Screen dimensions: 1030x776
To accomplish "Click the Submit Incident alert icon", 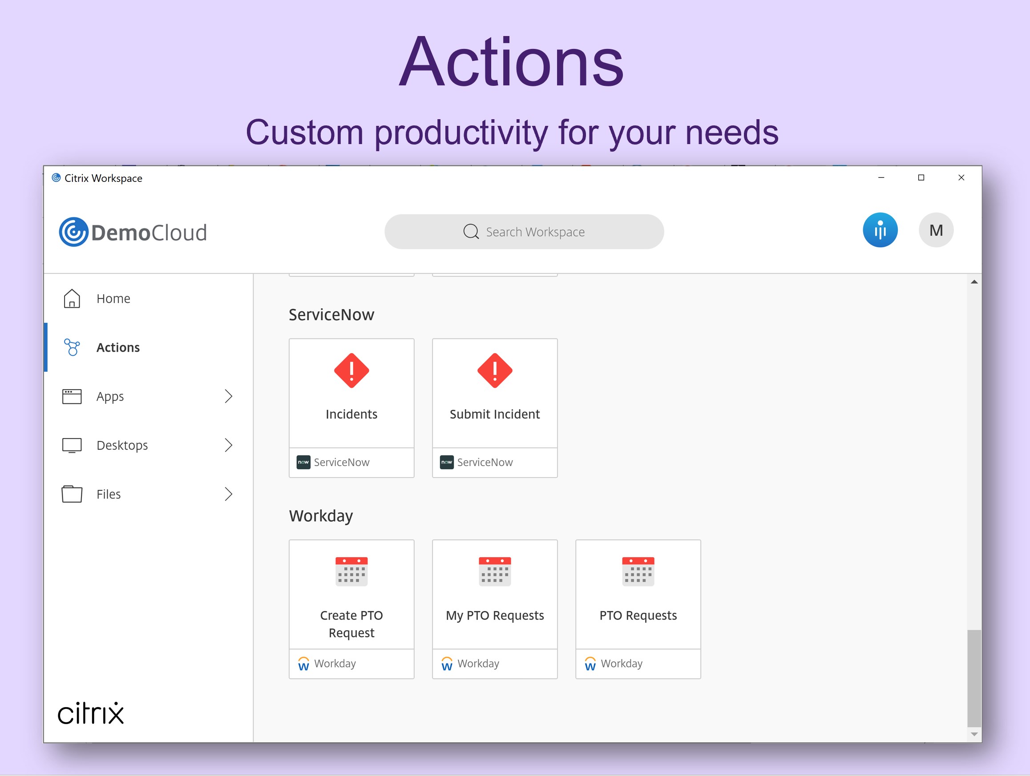I will (x=494, y=370).
